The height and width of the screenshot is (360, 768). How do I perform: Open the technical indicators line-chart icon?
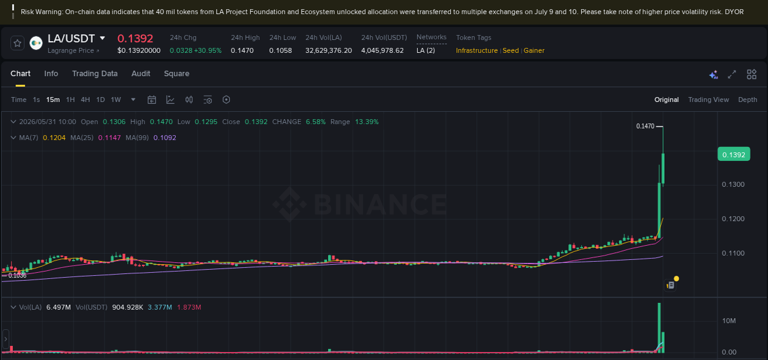tap(170, 100)
